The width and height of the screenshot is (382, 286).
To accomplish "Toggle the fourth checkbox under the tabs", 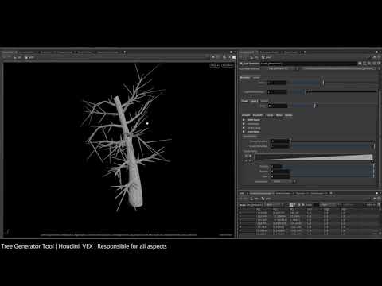I will coord(244,132).
